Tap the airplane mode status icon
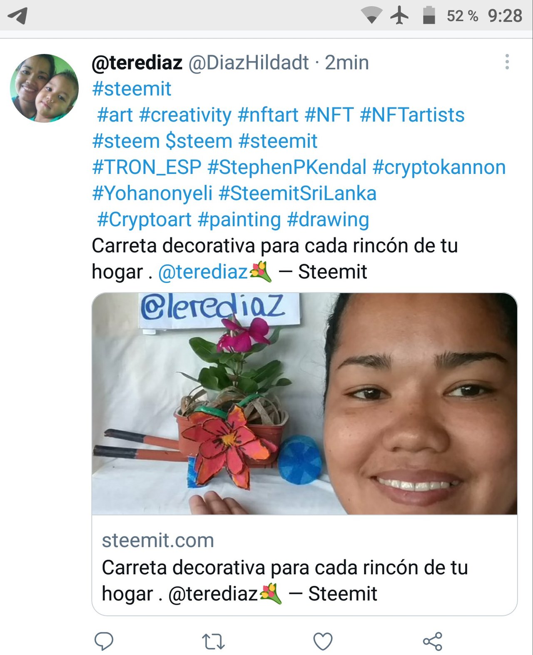Screen dimensions: 533x655 click(x=399, y=16)
